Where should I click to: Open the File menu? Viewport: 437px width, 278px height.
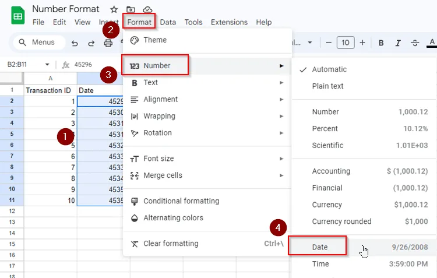click(38, 22)
